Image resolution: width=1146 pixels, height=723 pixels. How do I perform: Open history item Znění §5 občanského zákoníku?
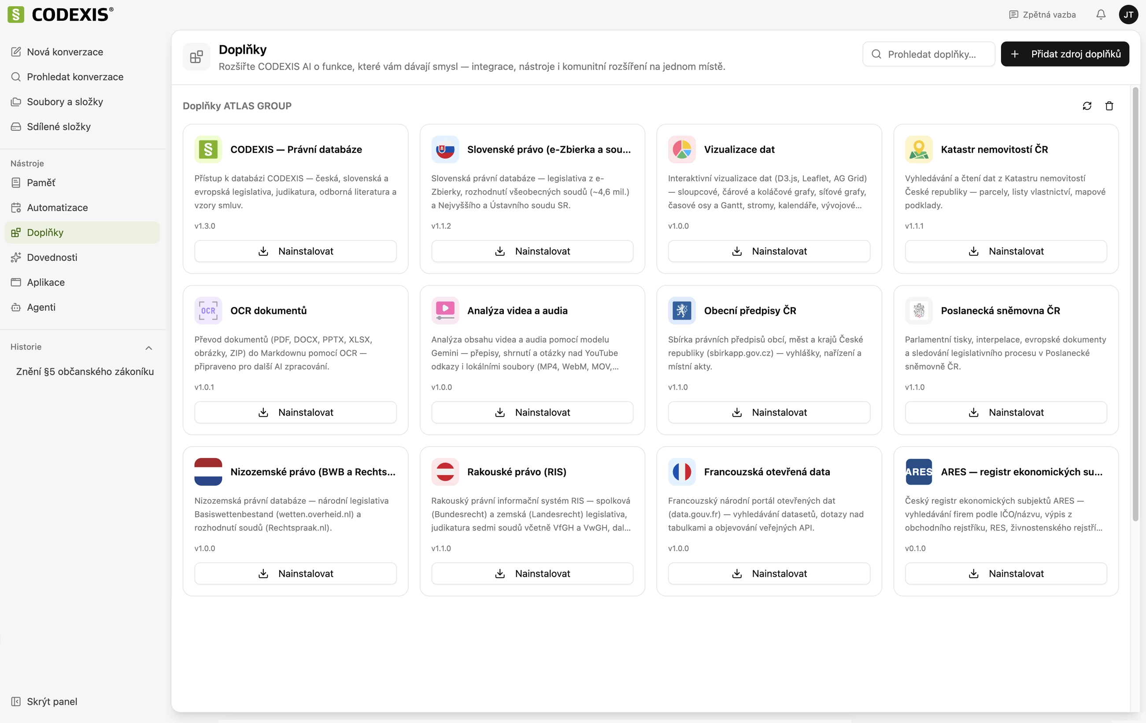[85, 372]
